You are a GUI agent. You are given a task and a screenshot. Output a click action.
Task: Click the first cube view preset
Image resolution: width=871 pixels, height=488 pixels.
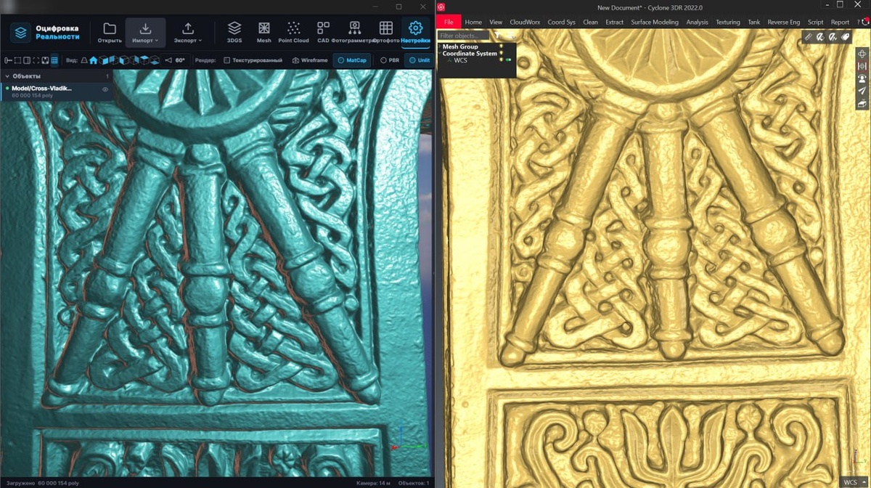[104, 60]
